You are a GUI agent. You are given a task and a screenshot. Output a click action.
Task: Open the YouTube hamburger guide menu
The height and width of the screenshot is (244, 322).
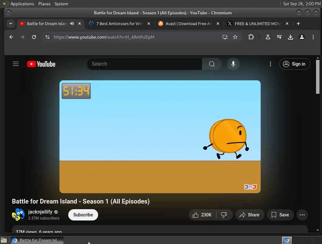point(16,64)
